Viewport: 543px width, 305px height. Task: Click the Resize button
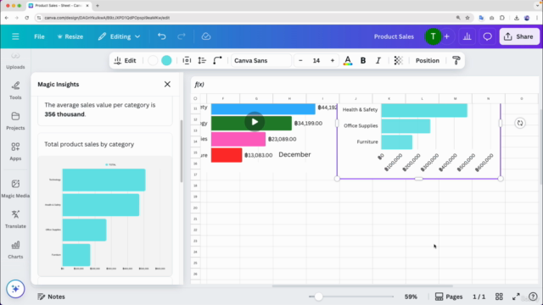click(x=70, y=36)
